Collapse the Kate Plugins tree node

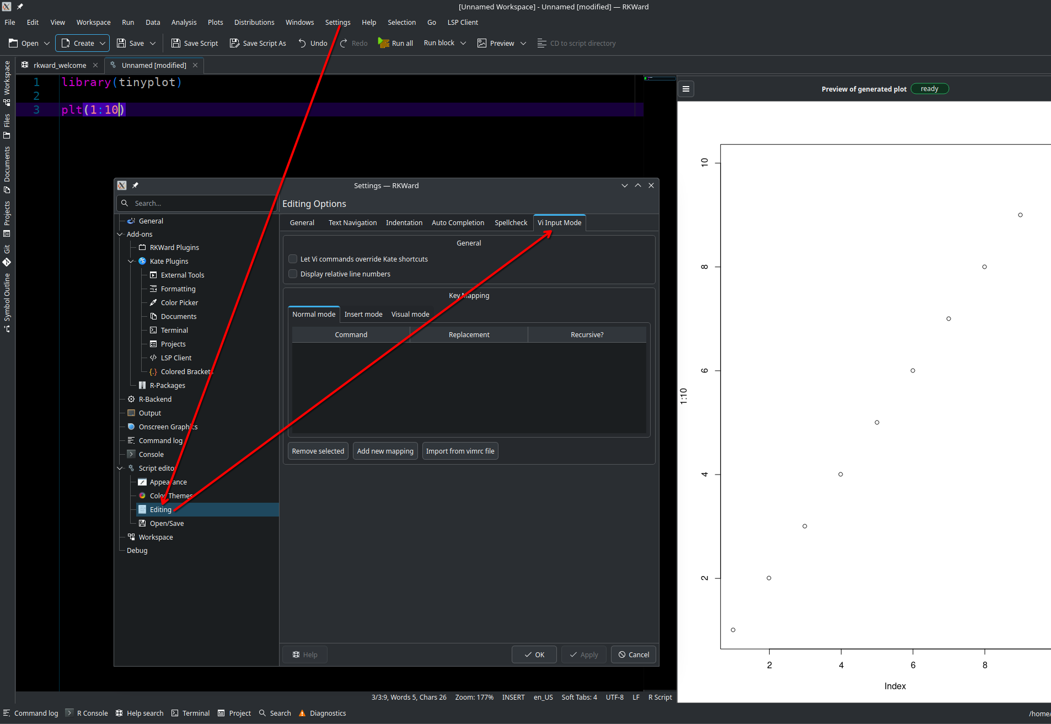(131, 261)
